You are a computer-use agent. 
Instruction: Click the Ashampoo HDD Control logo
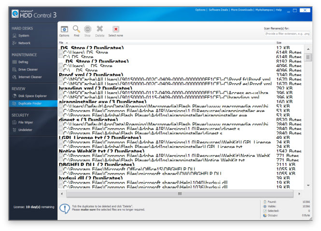click(34, 14)
